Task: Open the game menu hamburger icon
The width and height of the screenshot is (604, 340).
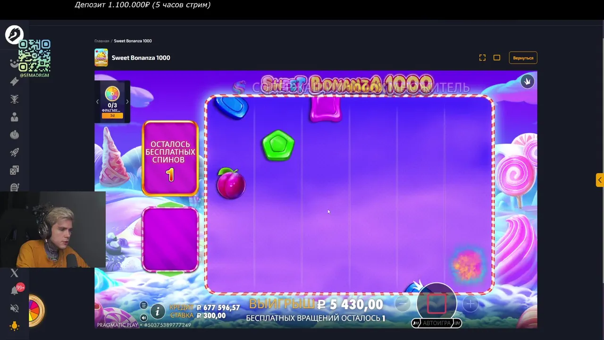Action: pyautogui.click(x=144, y=305)
